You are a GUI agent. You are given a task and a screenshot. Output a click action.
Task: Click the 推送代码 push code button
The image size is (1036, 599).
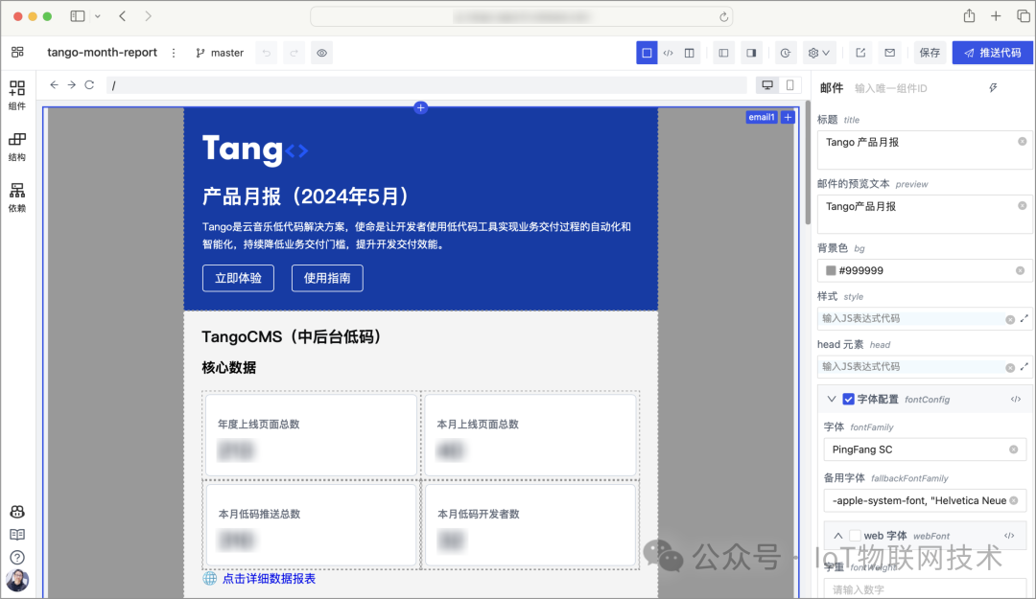click(x=993, y=53)
